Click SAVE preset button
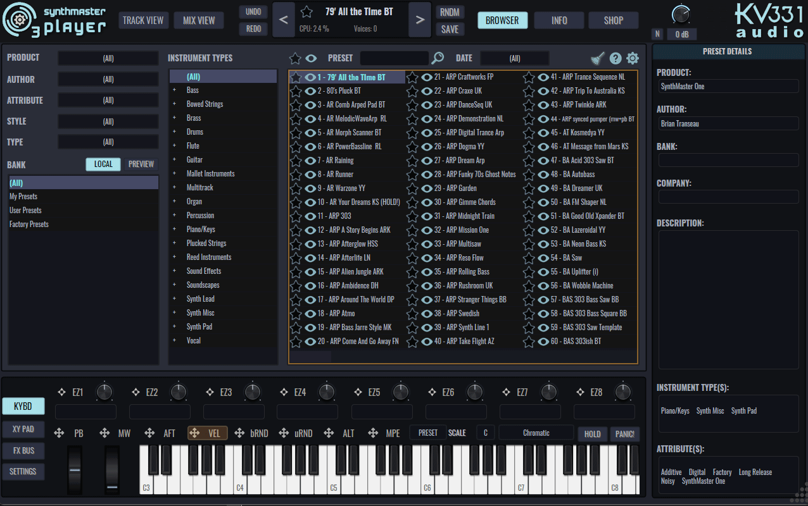The image size is (808, 506). 450,29
